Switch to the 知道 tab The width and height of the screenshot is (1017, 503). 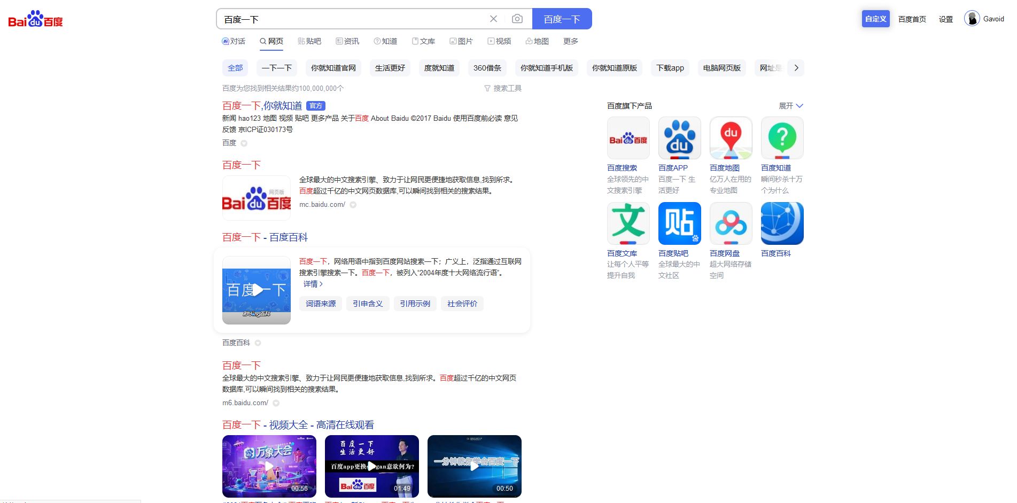[385, 41]
